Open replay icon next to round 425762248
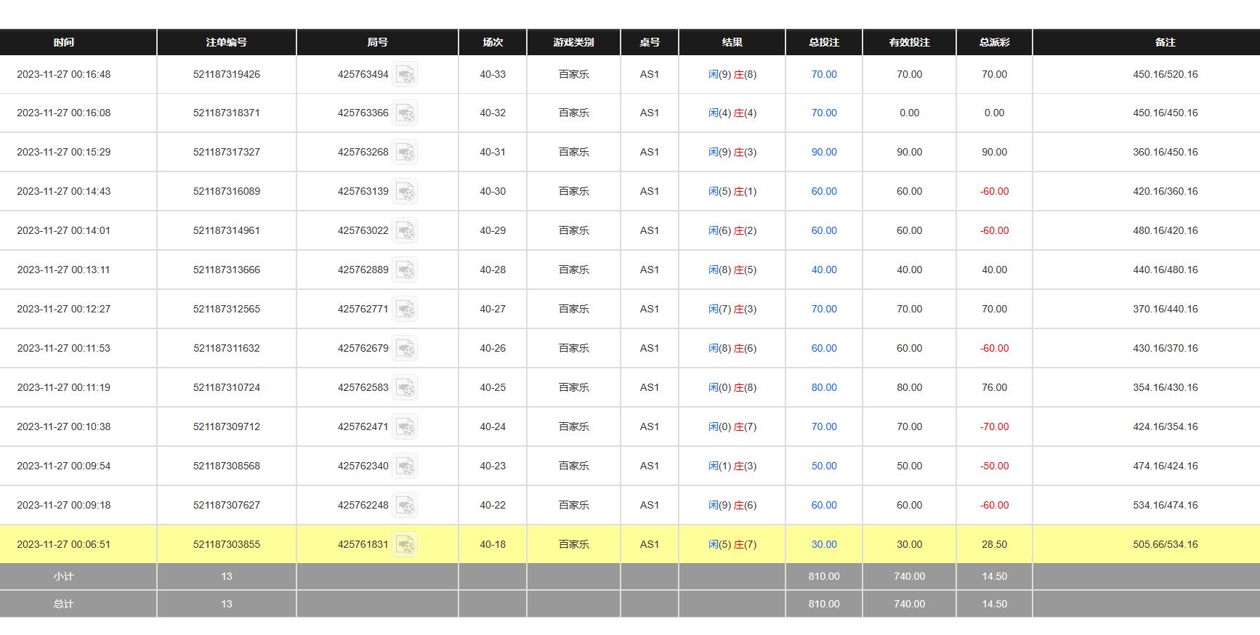The image size is (1260, 635). [x=405, y=506]
